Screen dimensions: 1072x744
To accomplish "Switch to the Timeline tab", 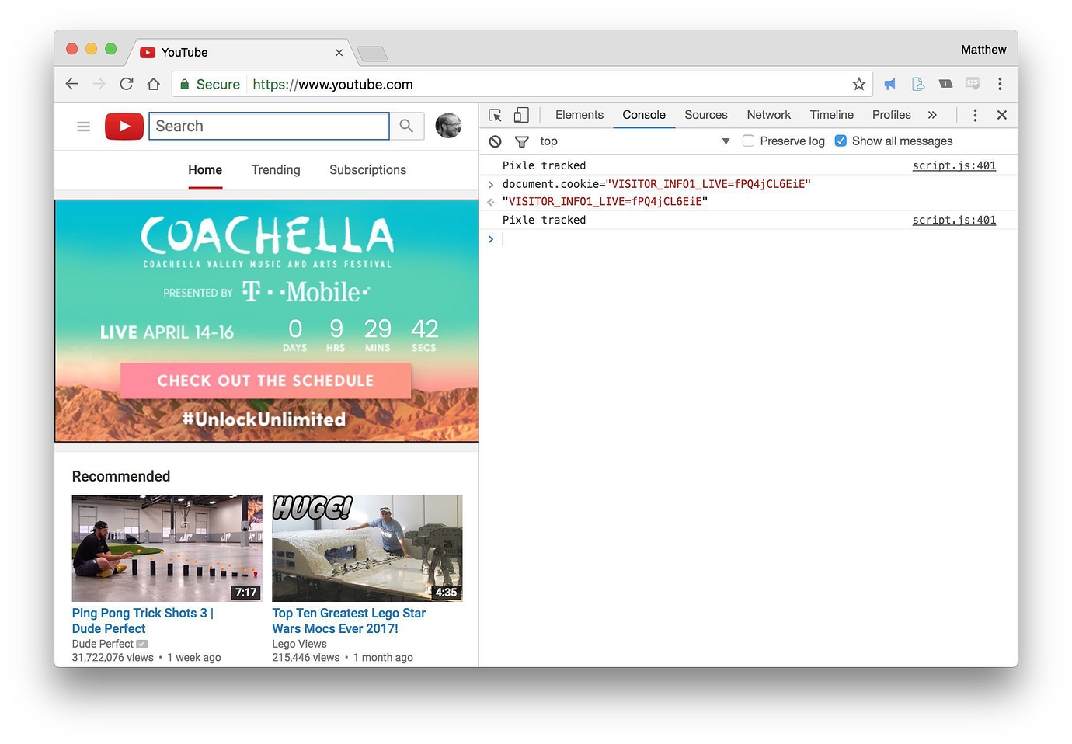I will pos(832,115).
